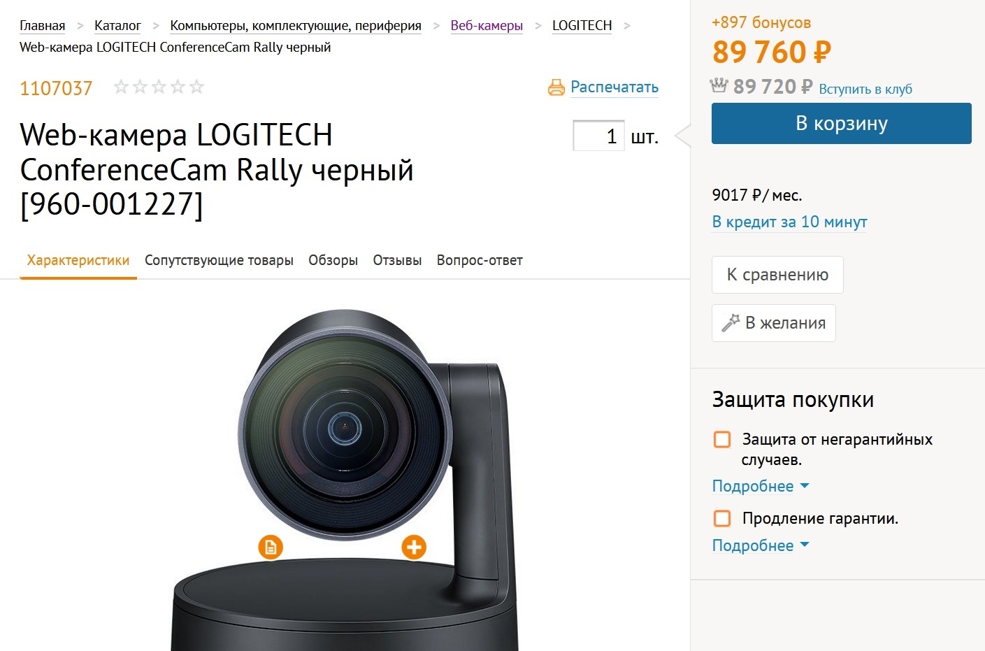Add the webcam to the cart
The width and height of the screenshot is (985, 651).
click(x=841, y=124)
